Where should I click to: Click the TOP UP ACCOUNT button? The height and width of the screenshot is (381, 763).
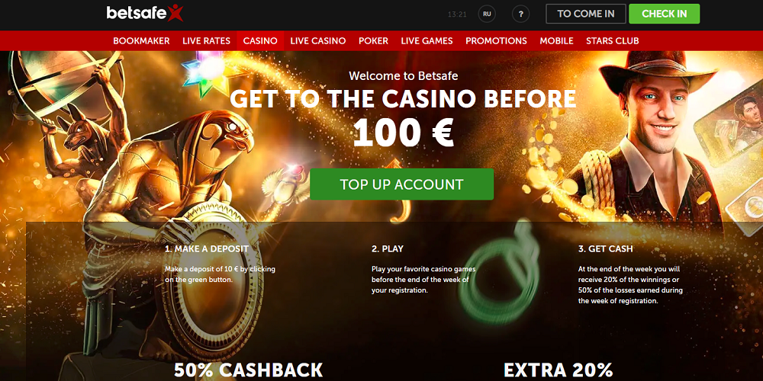pos(401,184)
